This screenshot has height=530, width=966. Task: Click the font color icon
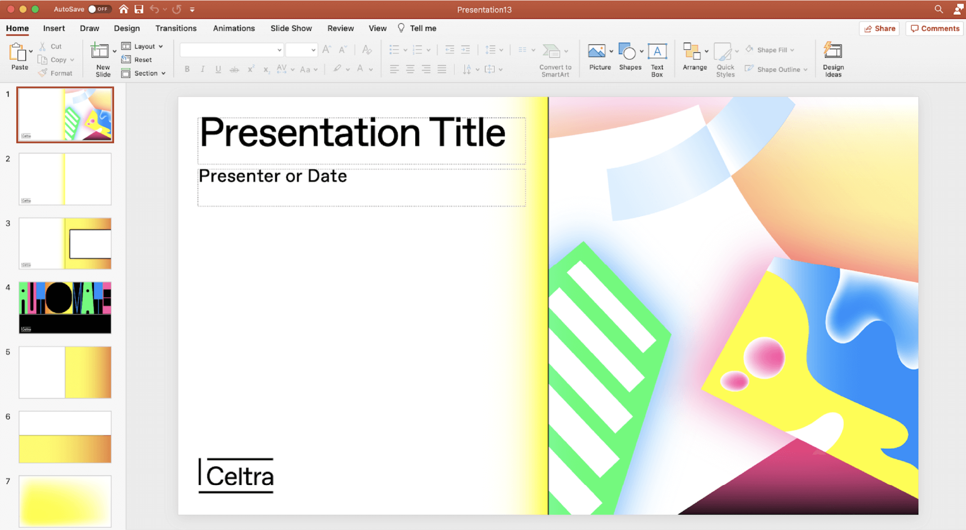click(360, 69)
